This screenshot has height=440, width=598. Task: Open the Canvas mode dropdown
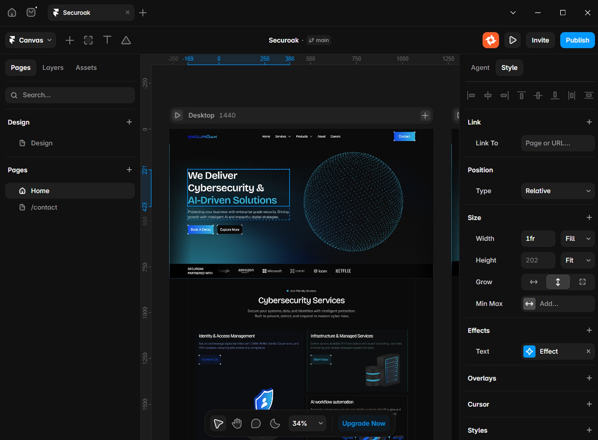(31, 40)
